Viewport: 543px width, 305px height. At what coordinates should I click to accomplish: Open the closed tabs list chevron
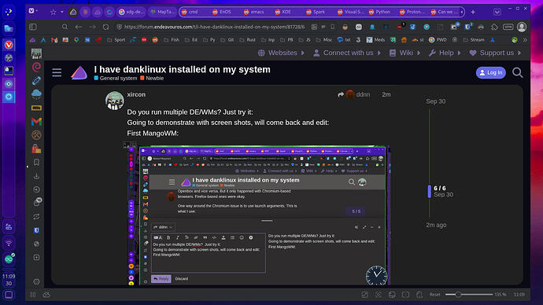497,12
